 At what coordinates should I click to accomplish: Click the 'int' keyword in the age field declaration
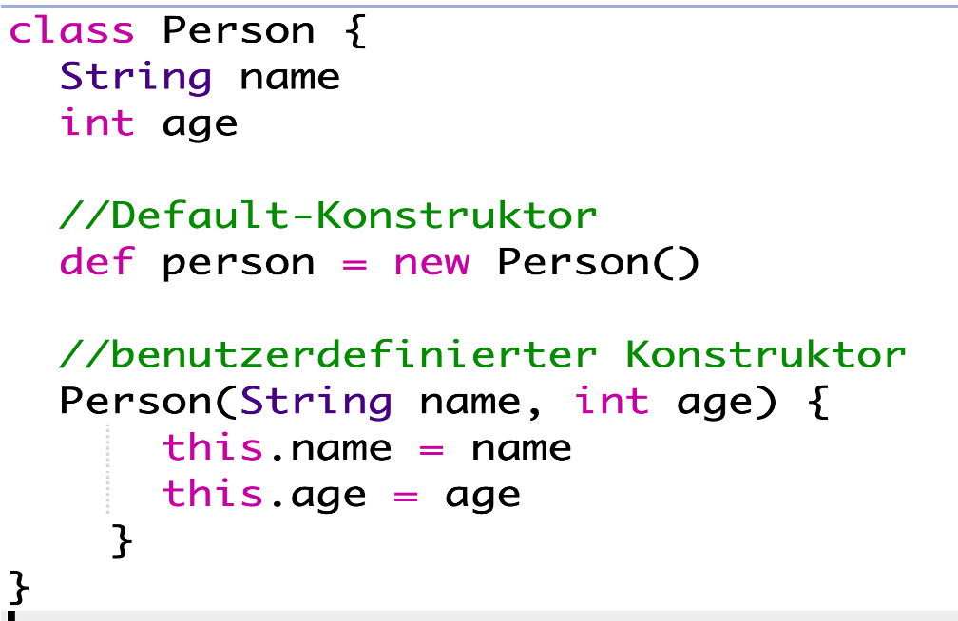[97, 123]
